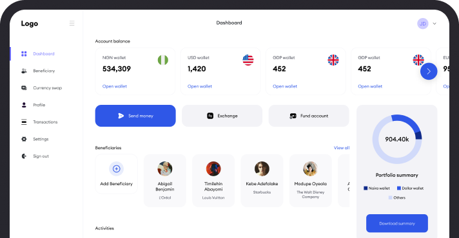Click the Fund account button

(x=309, y=116)
